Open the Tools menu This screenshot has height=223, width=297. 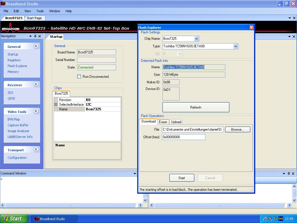click(40, 11)
